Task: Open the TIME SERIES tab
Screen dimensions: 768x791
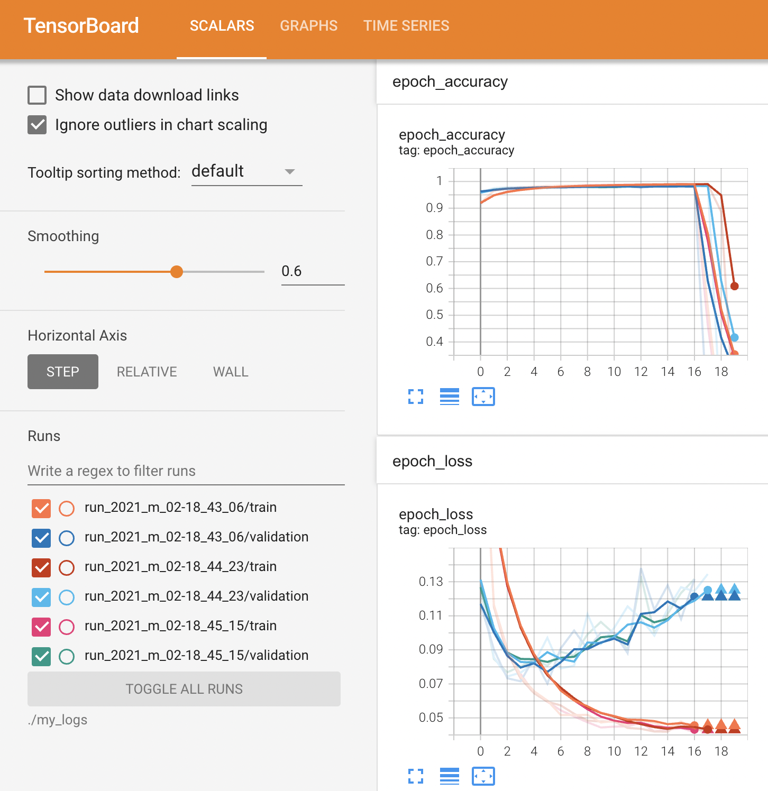Action: tap(406, 26)
